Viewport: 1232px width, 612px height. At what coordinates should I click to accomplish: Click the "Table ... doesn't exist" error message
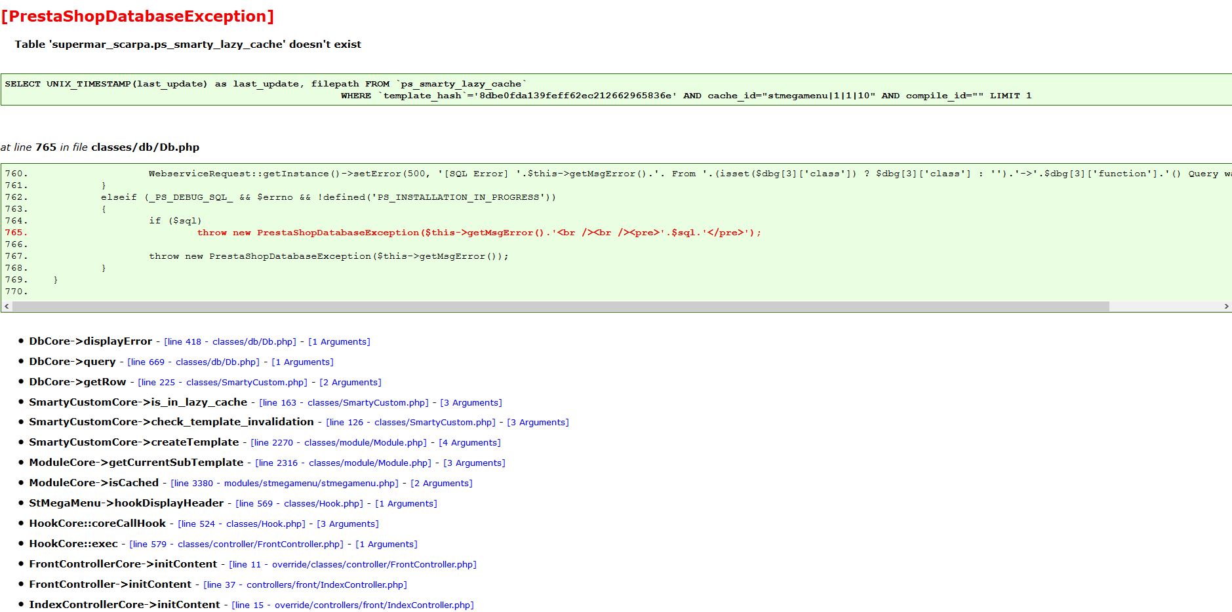[188, 45]
